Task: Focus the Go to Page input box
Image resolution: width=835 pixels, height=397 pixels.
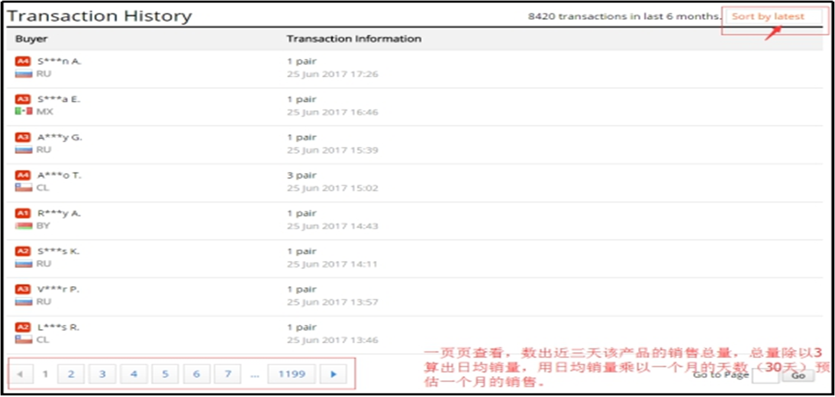Action: pos(765,376)
